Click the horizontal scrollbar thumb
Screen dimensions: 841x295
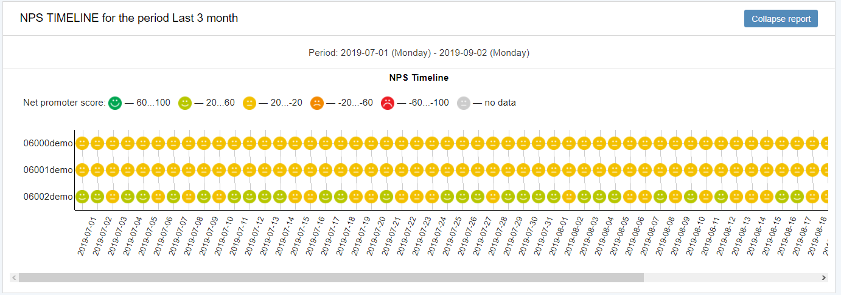pyautogui.click(x=330, y=277)
